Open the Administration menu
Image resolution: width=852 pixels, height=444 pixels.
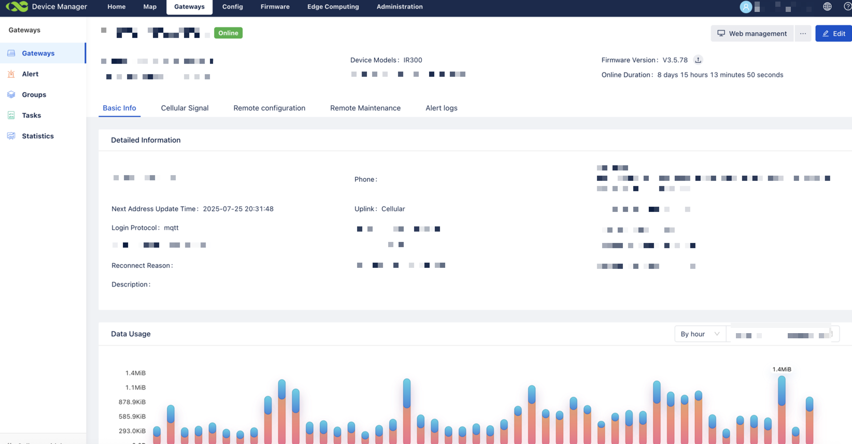pos(400,7)
